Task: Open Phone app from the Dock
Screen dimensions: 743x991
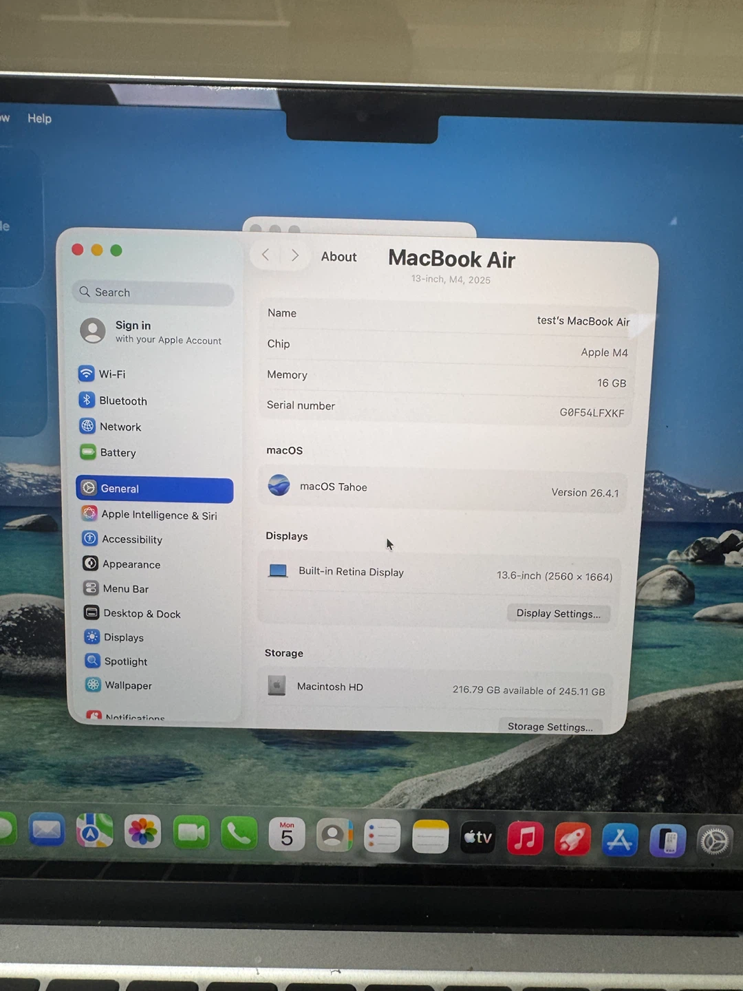Action: [239, 834]
